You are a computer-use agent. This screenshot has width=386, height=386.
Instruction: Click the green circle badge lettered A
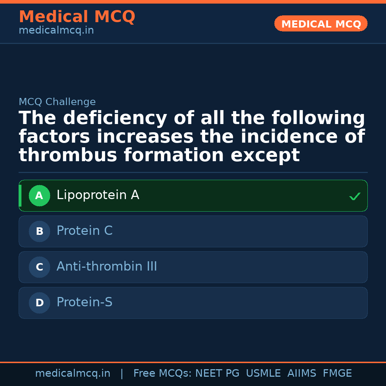point(39,196)
